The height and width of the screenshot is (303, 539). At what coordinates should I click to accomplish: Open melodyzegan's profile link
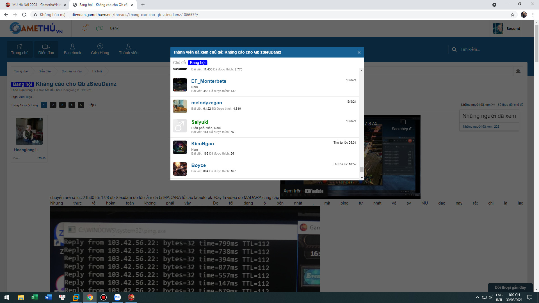point(206,103)
